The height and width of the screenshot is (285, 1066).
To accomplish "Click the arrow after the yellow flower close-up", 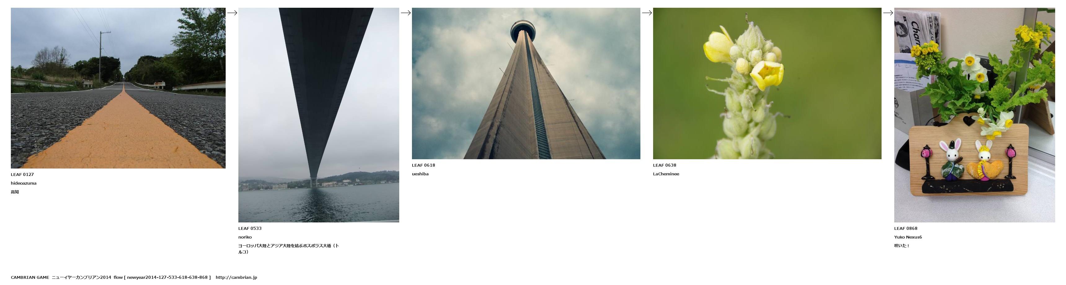I will pyautogui.click(x=888, y=13).
